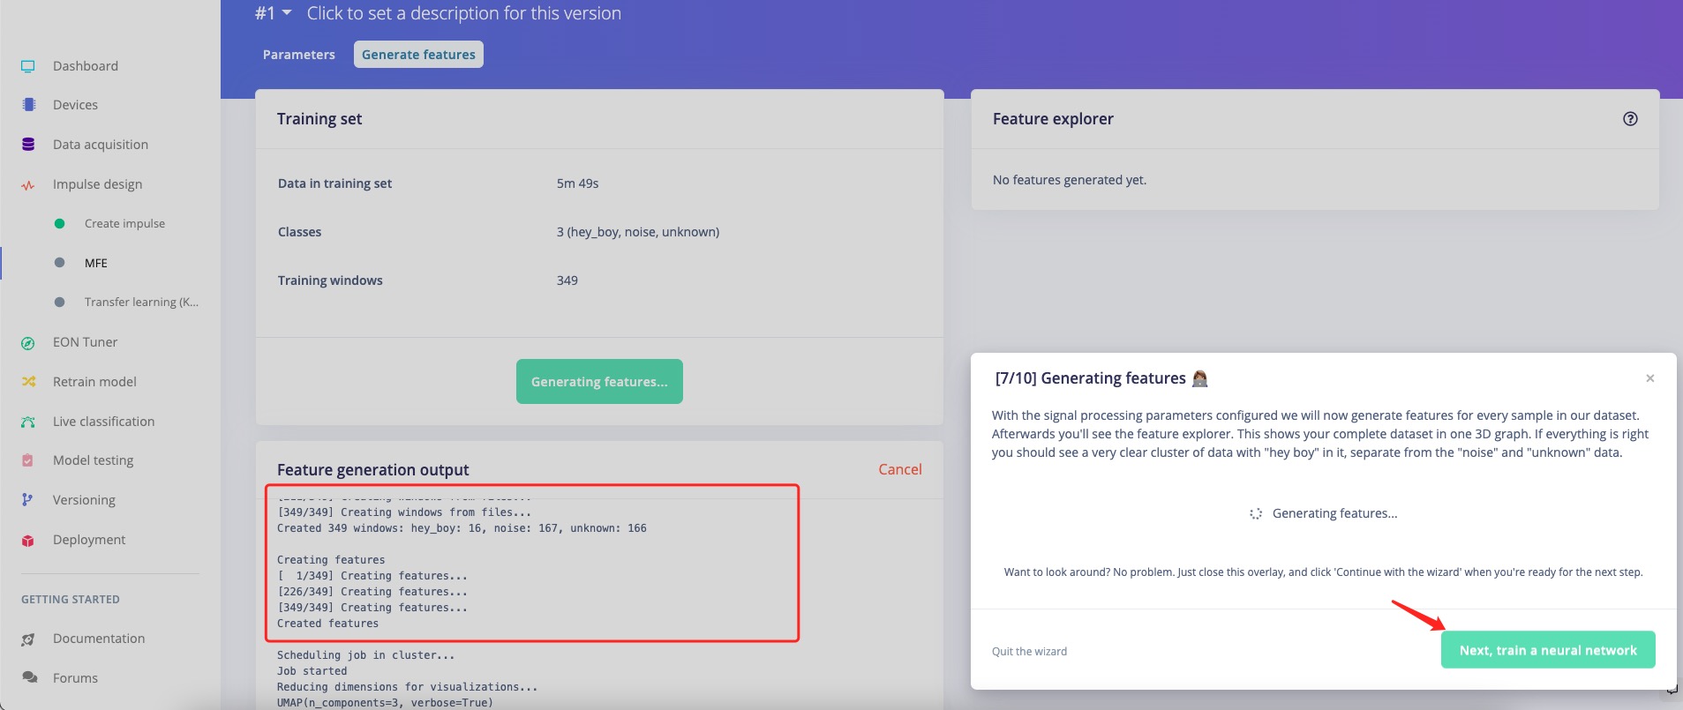Go to Dashboard in sidebar

coord(86,66)
